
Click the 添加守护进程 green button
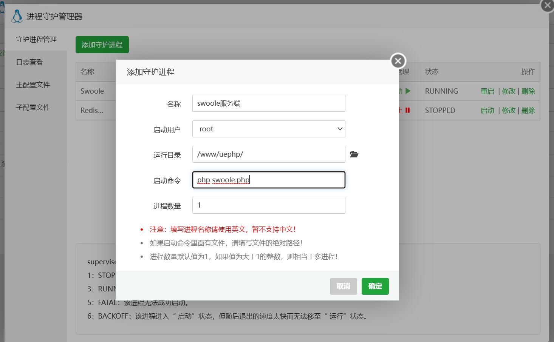pyautogui.click(x=102, y=45)
